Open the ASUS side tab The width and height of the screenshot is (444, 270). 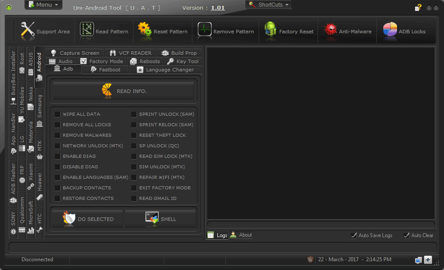click(x=31, y=64)
